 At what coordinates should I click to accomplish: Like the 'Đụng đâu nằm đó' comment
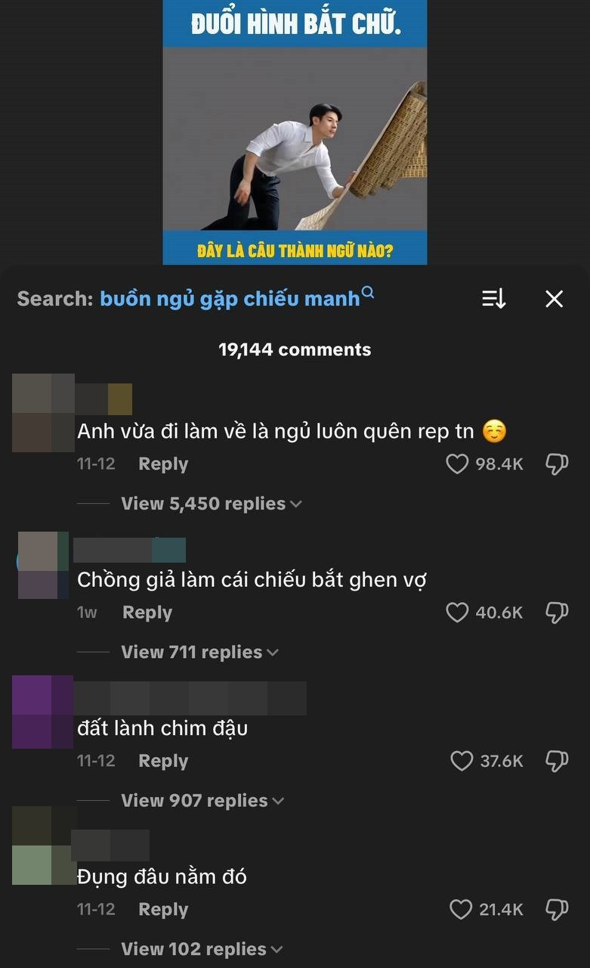pyautogui.click(x=461, y=909)
